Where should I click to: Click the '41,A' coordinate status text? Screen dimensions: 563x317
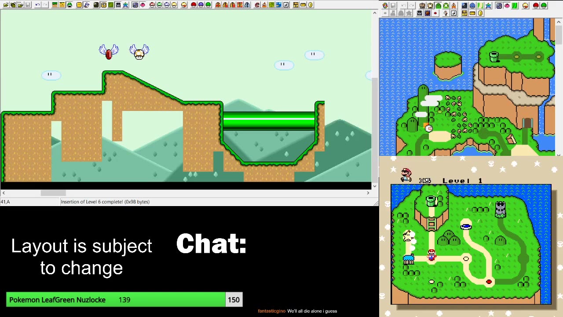(5, 202)
